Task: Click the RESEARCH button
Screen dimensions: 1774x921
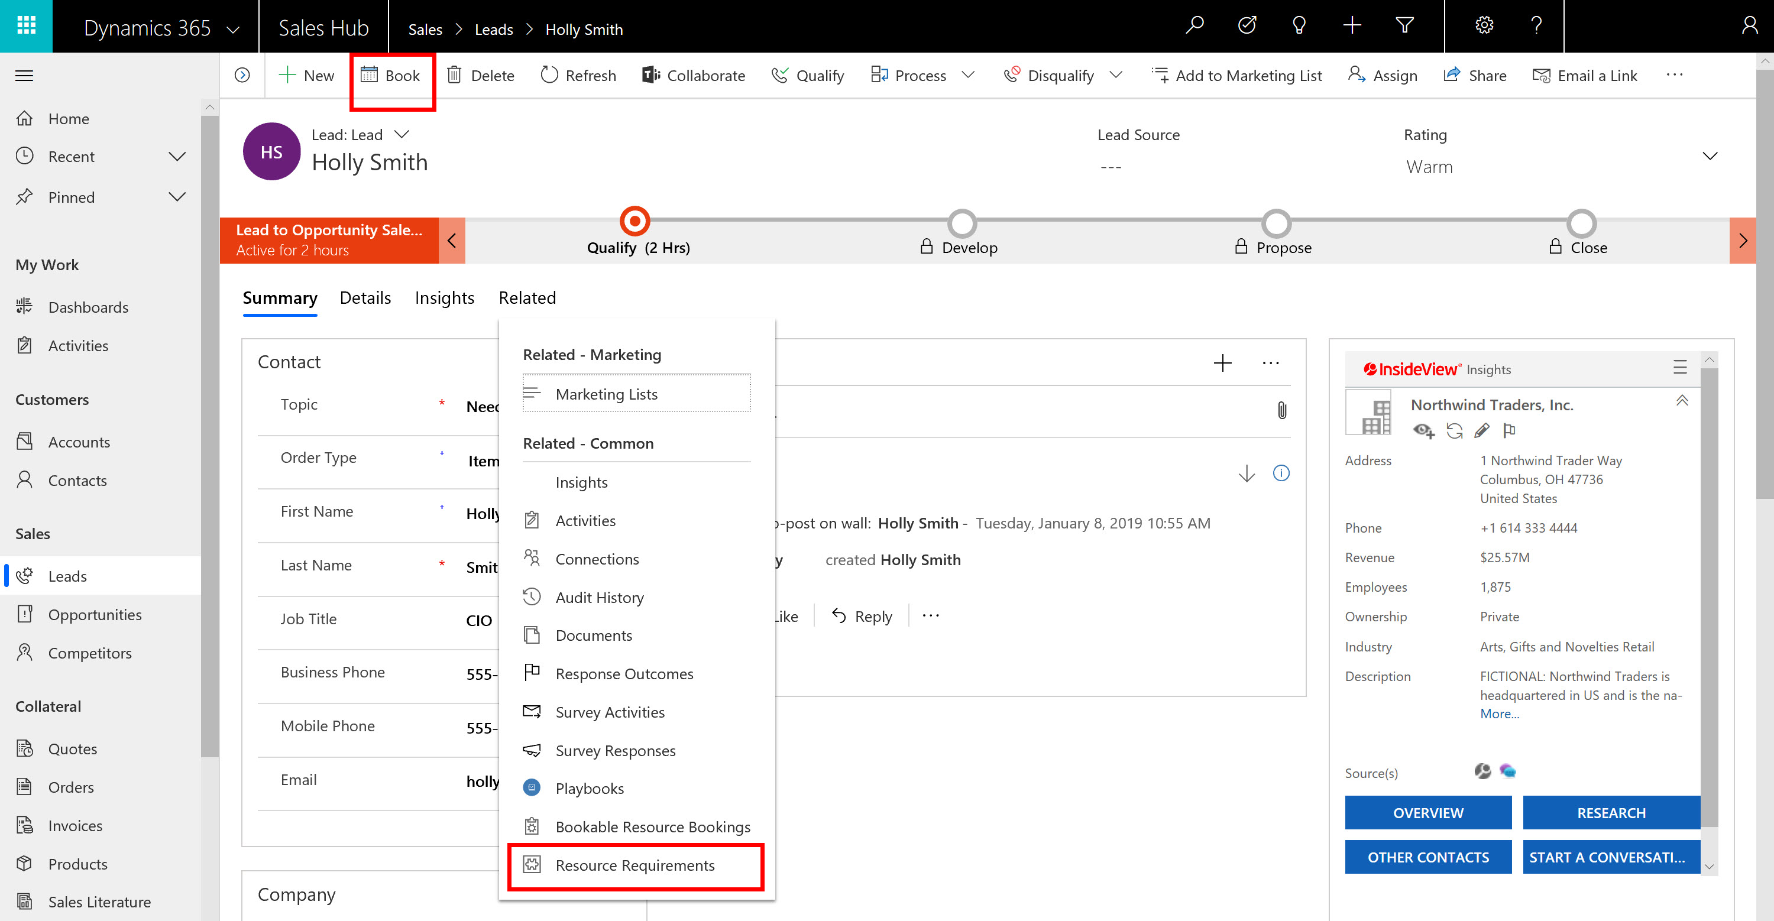Action: click(1611, 813)
